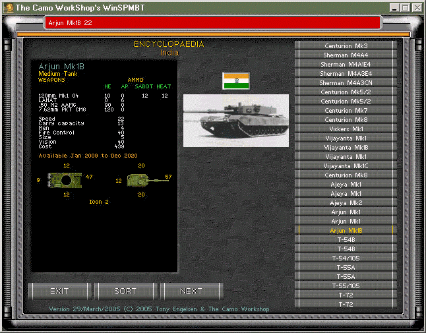Click the side-view tank armor icon

[x=148, y=180]
